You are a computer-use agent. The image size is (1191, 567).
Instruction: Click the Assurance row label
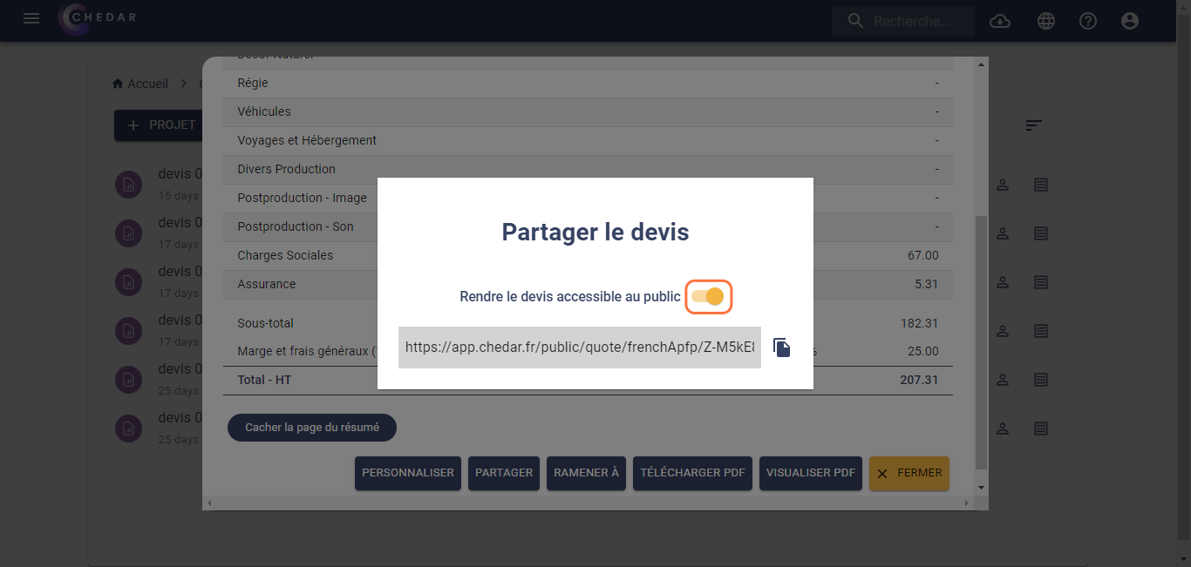(266, 284)
